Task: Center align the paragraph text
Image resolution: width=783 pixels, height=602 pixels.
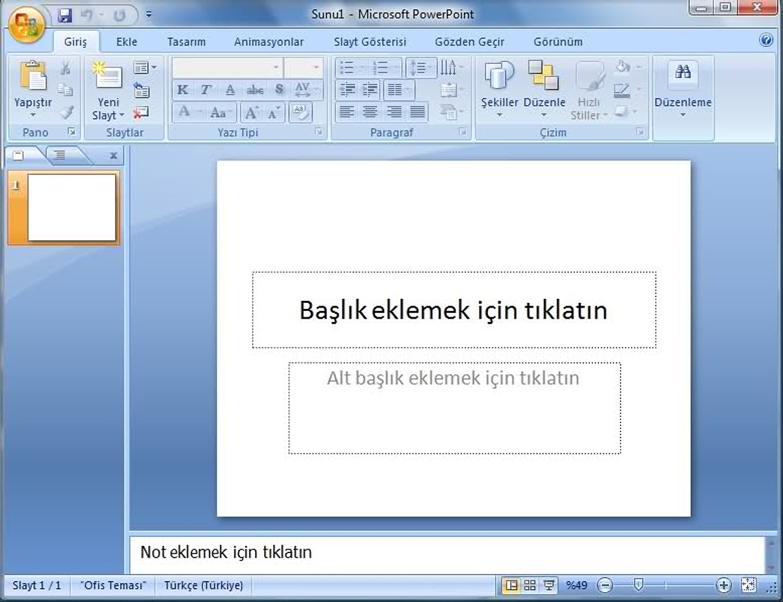Action: pos(370,112)
